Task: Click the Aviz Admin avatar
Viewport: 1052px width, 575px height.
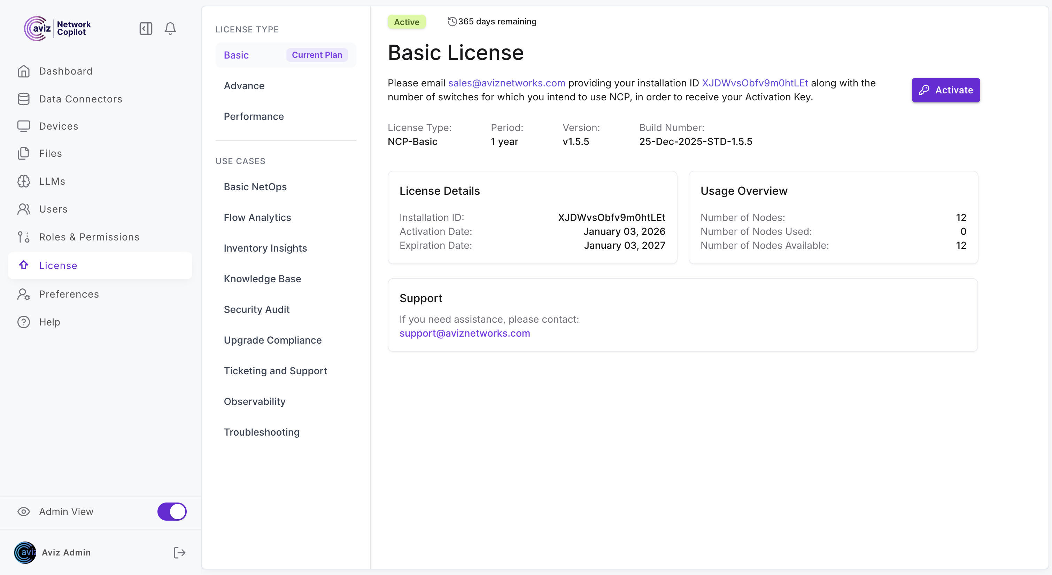Action: click(25, 553)
